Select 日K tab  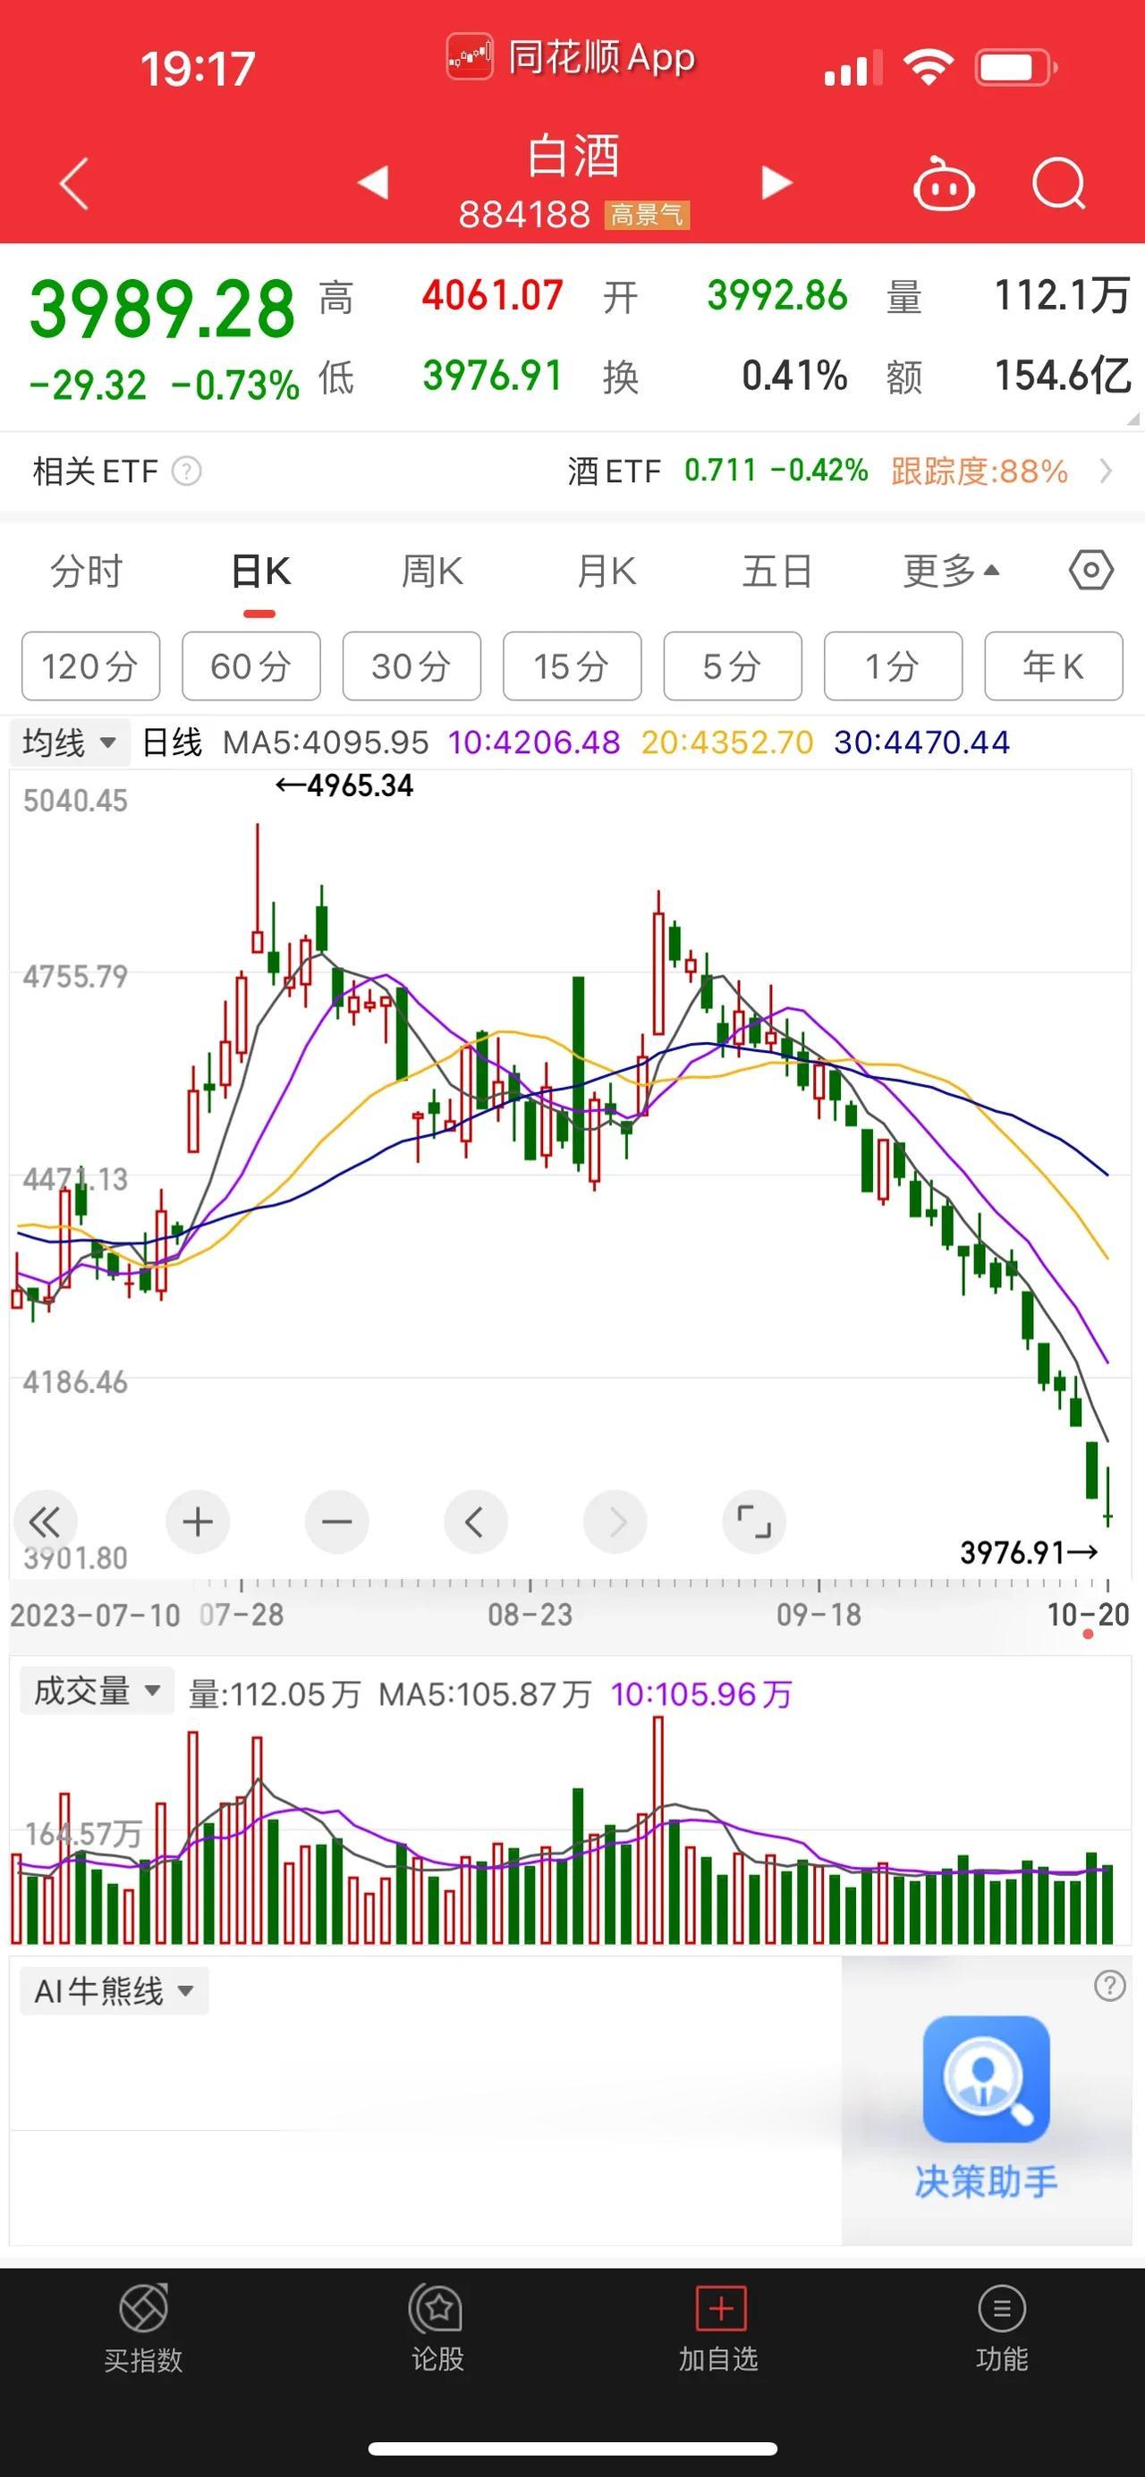(x=260, y=572)
